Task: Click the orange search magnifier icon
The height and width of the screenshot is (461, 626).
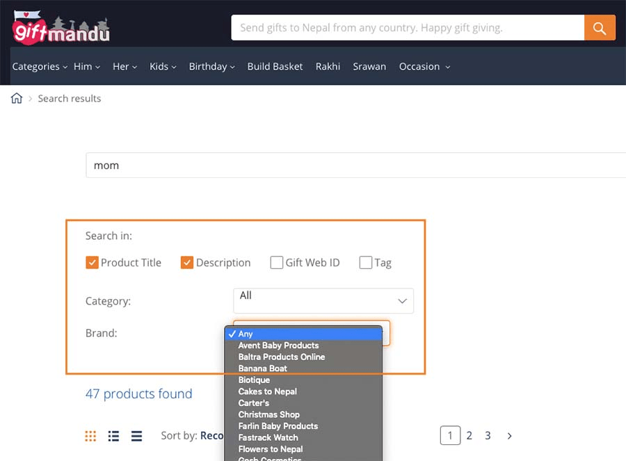Action: [x=599, y=28]
